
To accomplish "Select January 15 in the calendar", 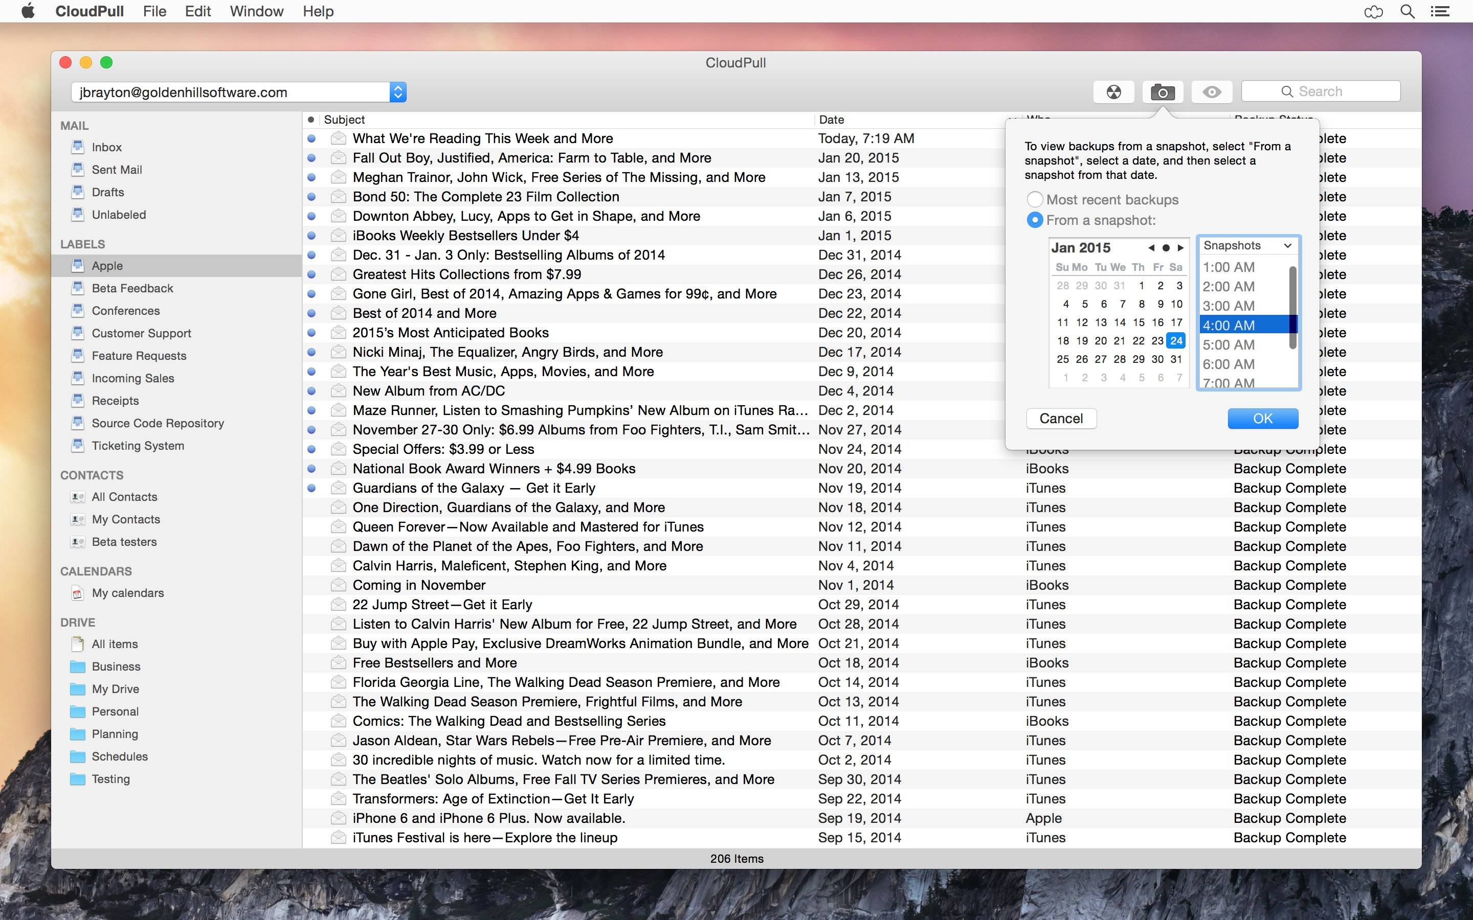I will tap(1138, 323).
